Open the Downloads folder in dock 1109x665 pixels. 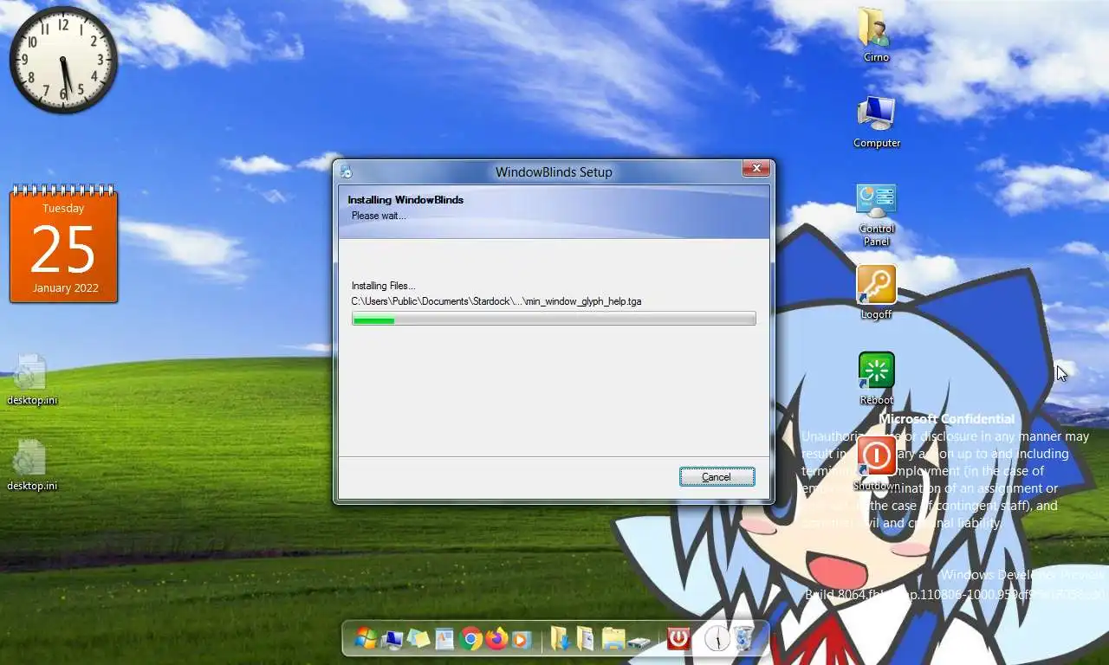(561, 639)
